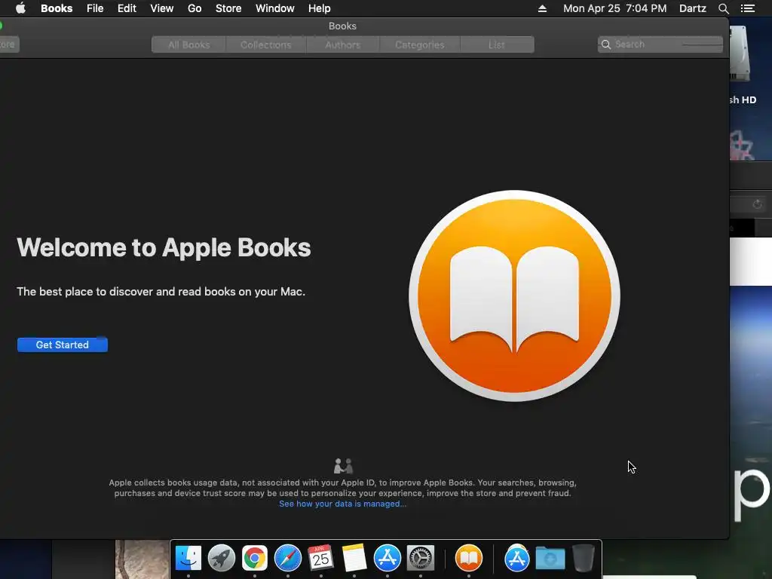Open the Trash in the Dock
Viewport: 772px width, 579px height.
click(x=584, y=559)
